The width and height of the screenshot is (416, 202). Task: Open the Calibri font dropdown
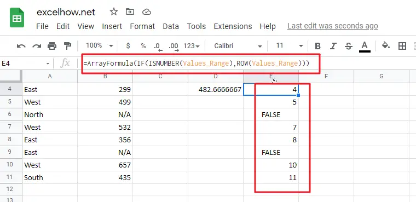238,46
